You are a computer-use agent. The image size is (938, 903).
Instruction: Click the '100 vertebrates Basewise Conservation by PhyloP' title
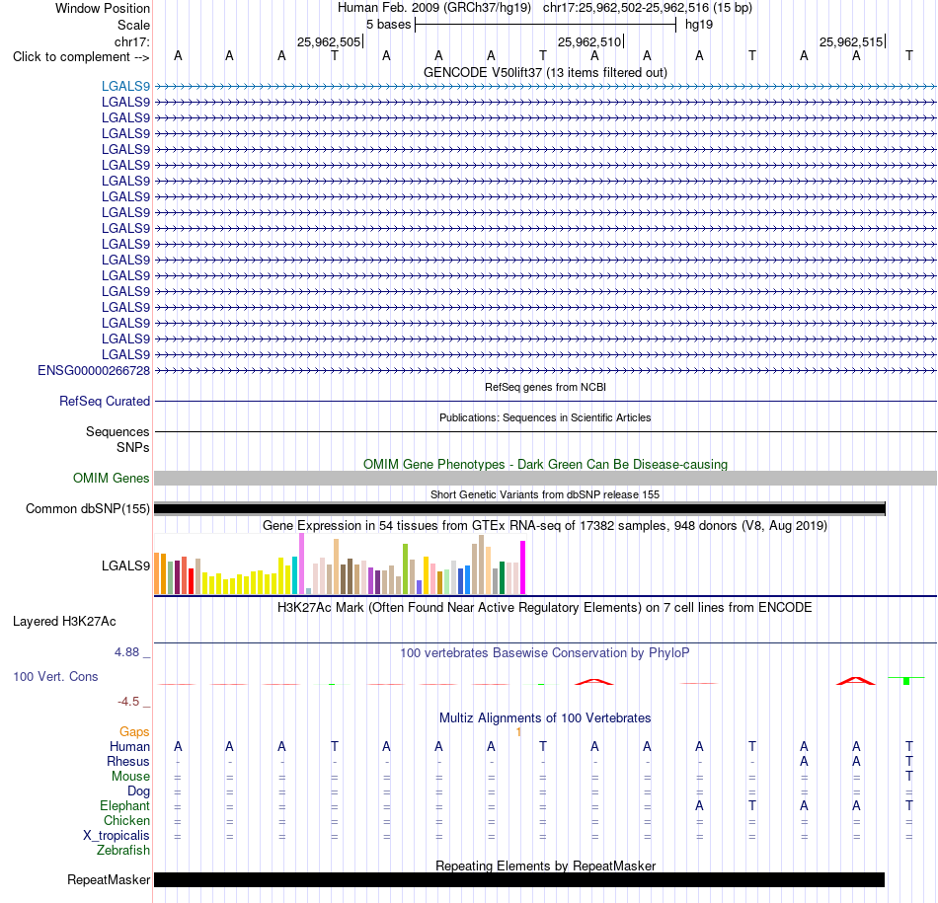point(545,653)
